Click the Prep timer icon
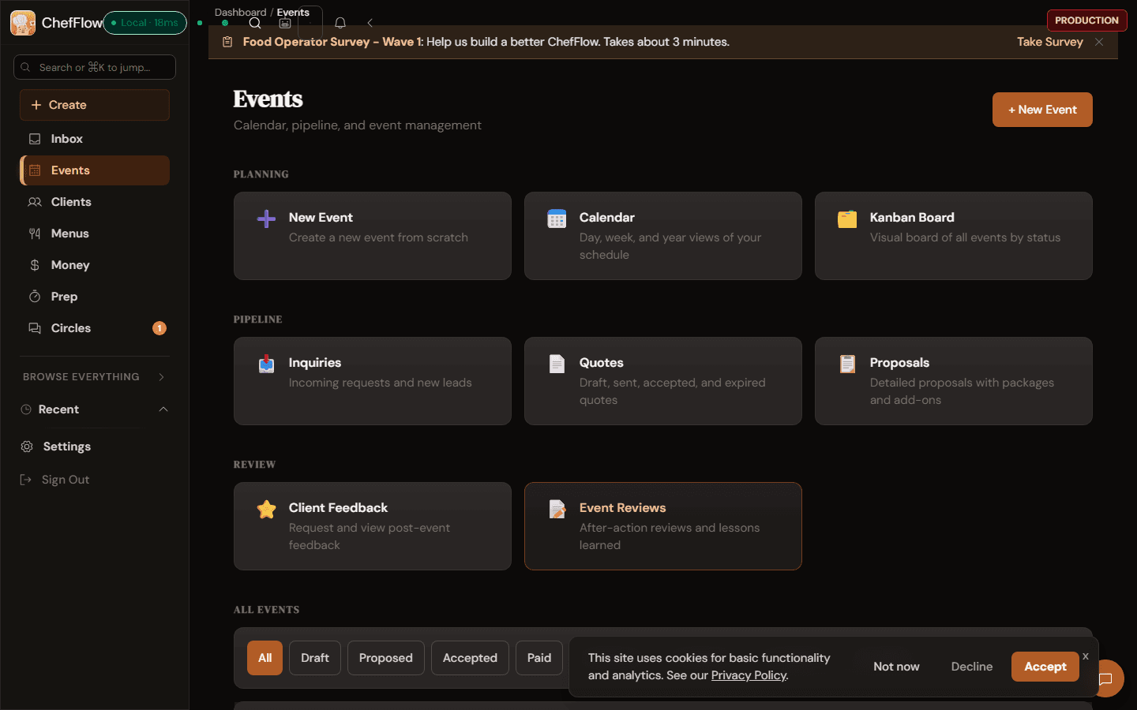The width and height of the screenshot is (1137, 710). coord(35,297)
